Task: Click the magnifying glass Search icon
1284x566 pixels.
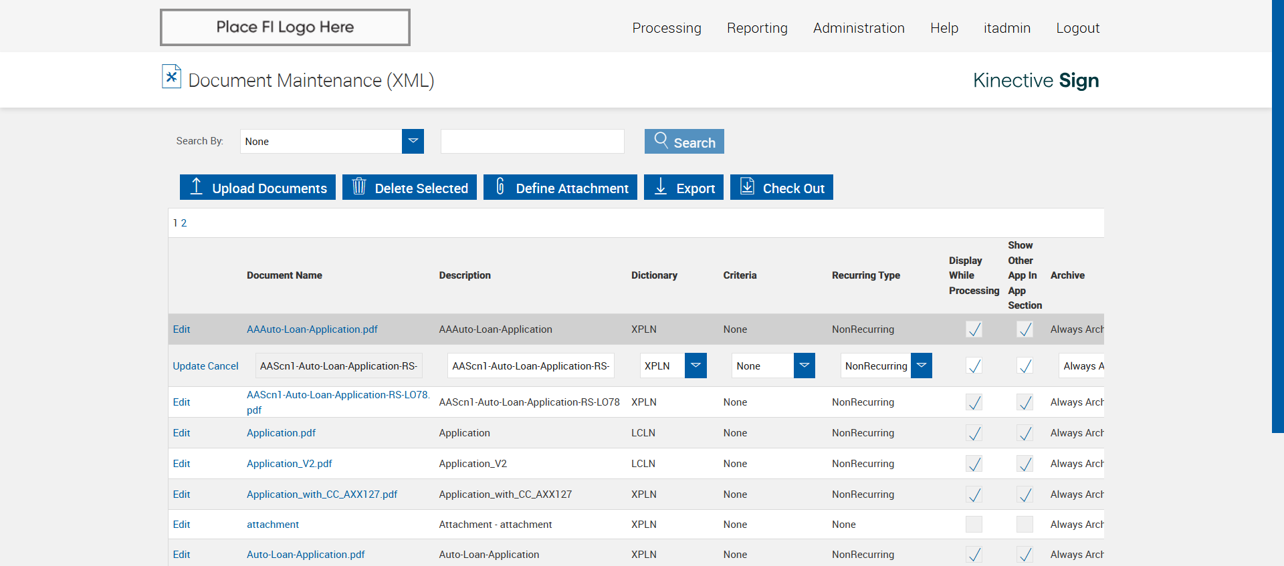Action: 661,140
